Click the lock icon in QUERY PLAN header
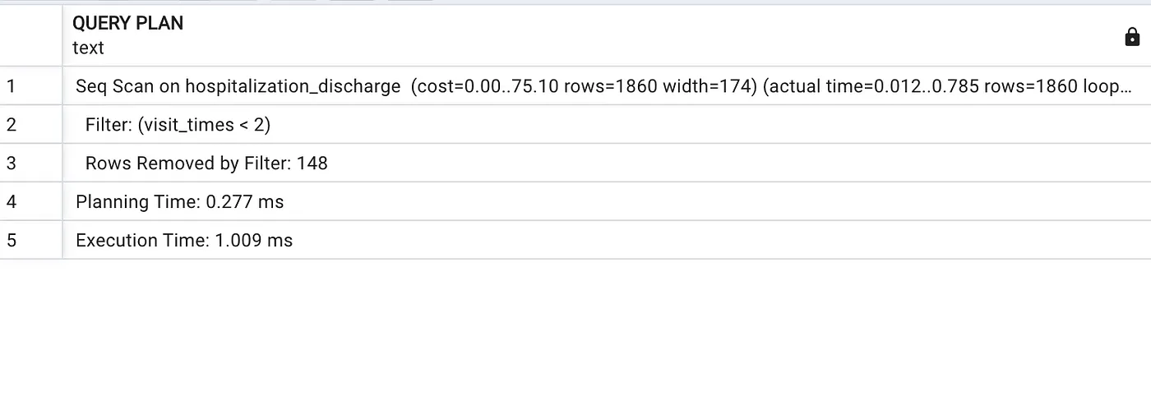Image resolution: width=1151 pixels, height=396 pixels. [1132, 36]
